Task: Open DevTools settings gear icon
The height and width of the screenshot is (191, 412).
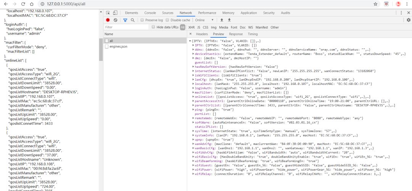Action: coord(408,20)
